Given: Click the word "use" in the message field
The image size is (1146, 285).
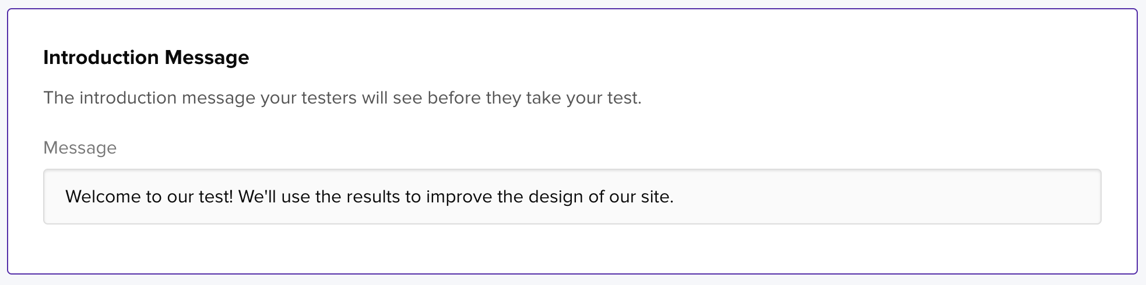Looking at the screenshot, I should (x=296, y=197).
